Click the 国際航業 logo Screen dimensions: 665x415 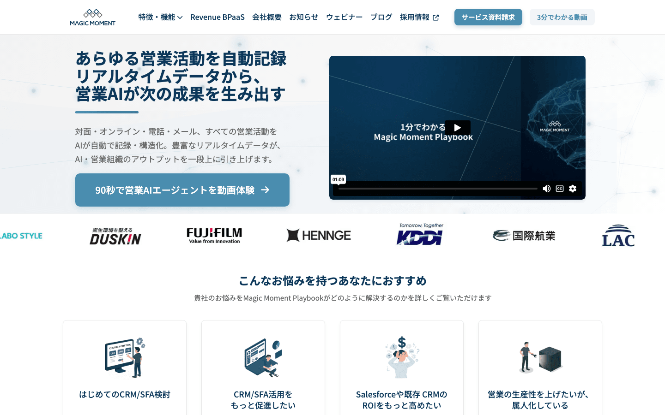pyautogui.click(x=524, y=236)
